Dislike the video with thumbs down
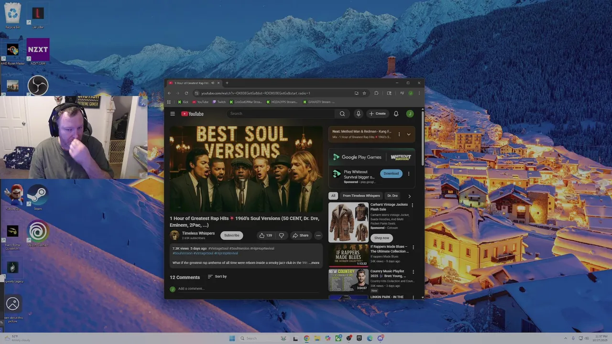The image size is (612, 344). click(x=282, y=235)
